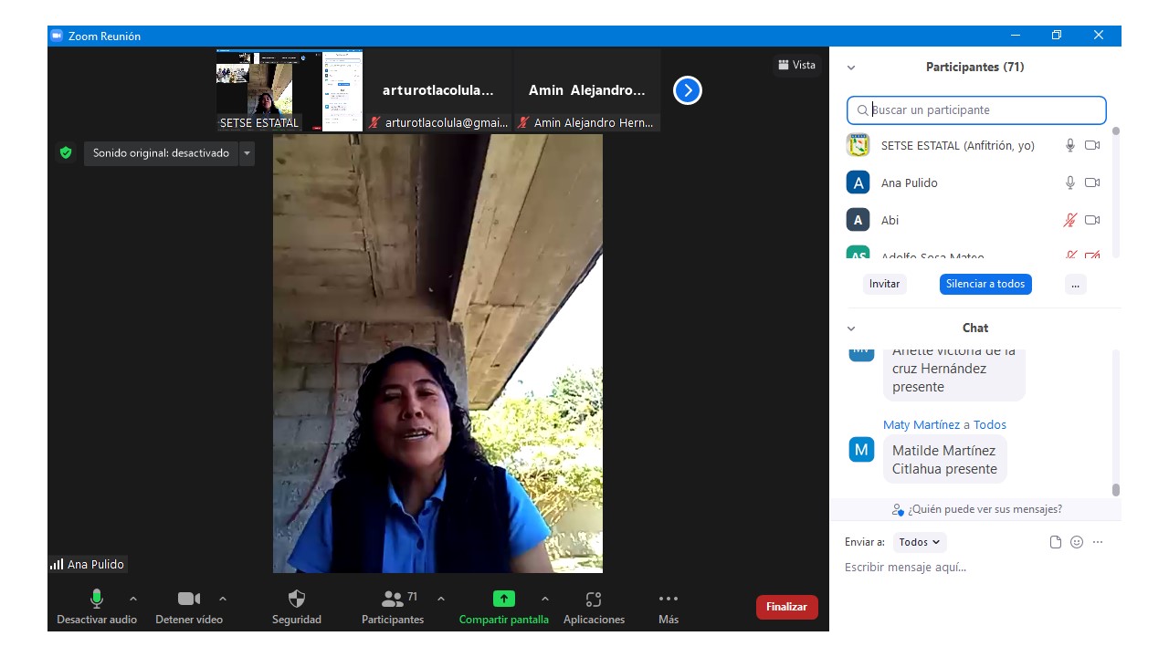Image resolution: width=1169 pixels, height=657 pixels.
Task: Click the signal bars icon beside Ana Pulido label
Action: click(57, 564)
